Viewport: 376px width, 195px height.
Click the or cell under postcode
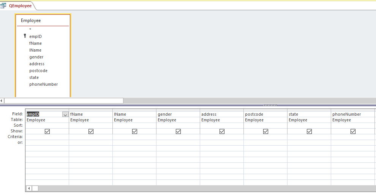[x=265, y=143]
